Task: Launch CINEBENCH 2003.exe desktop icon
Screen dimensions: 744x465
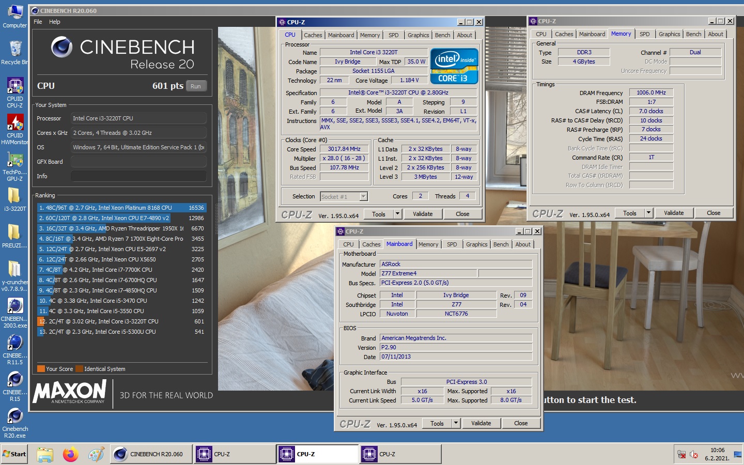Action: (15, 313)
